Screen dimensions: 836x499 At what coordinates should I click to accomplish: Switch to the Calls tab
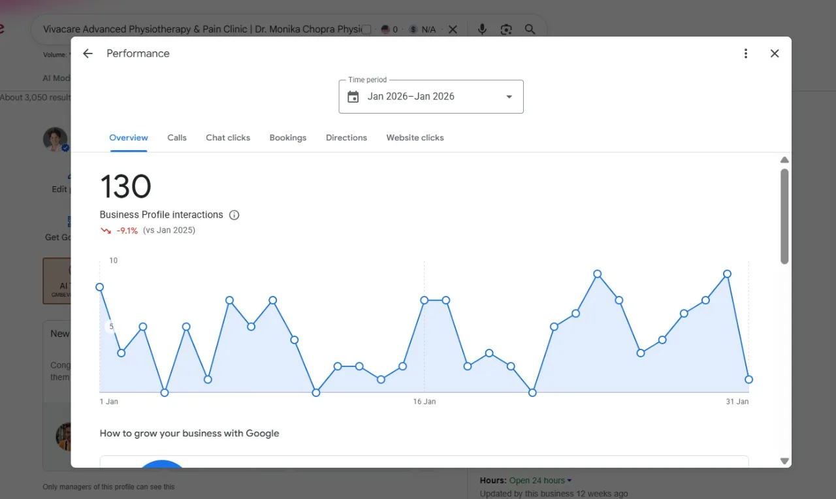[177, 138]
